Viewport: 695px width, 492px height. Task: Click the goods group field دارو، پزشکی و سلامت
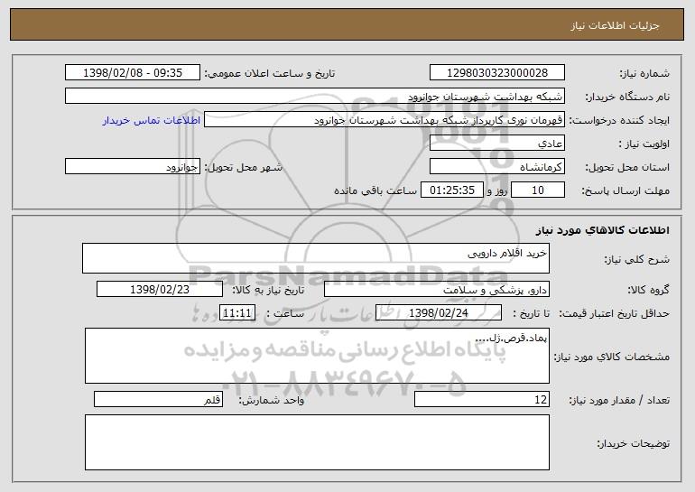click(437, 290)
